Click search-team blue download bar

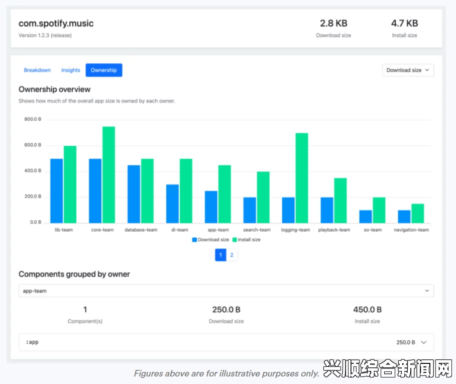pyautogui.click(x=250, y=210)
